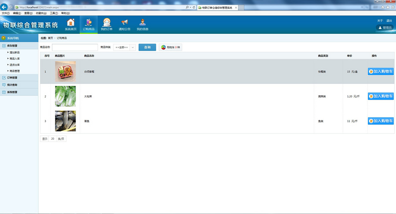The width and height of the screenshot is (396, 214).
Task: Click the 商品类别 column header
Action: coord(323,56)
